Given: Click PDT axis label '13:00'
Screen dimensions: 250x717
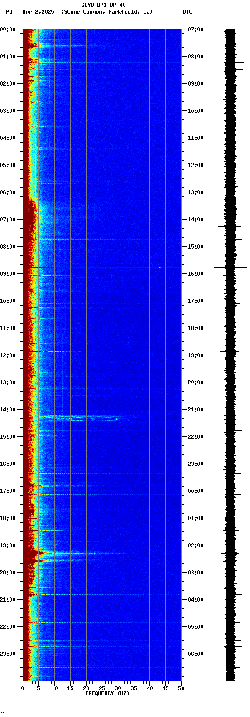Looking at the screenshot, I should click(8, 382).
